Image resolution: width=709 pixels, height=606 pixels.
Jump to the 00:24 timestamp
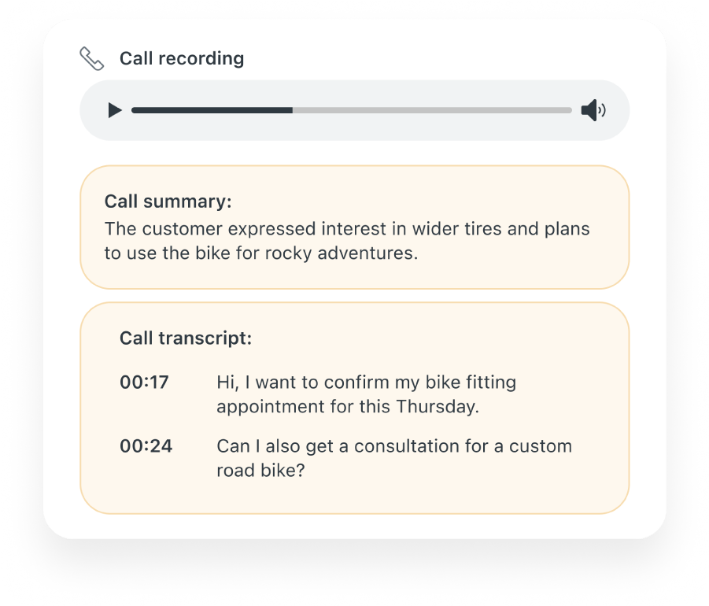(145, 445)
